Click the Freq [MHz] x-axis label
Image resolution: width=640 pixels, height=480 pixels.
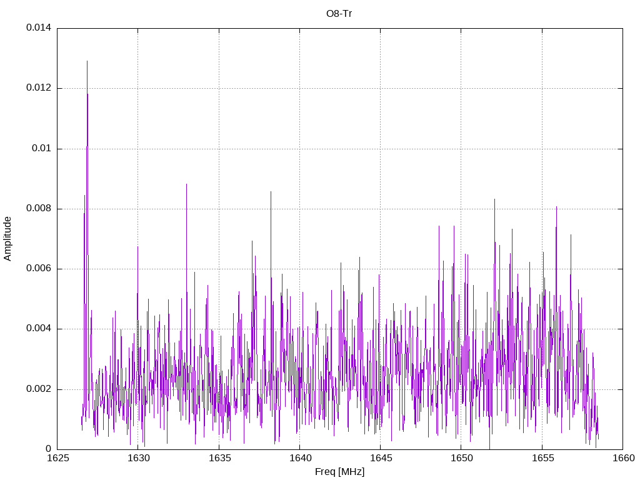(339, 472)
